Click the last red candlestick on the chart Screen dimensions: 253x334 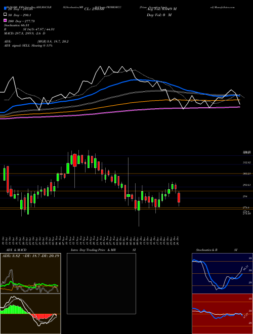179,198
